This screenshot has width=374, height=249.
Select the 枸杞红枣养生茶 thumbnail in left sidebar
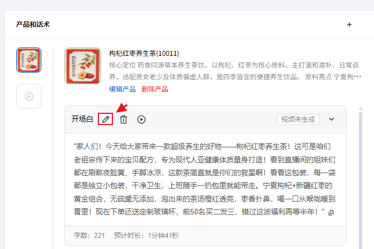pyautogui.click(x=29, y=60)
